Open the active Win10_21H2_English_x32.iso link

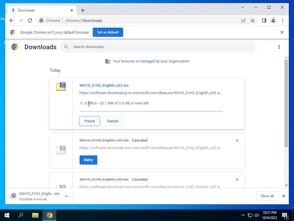click(x=104, y=85)
